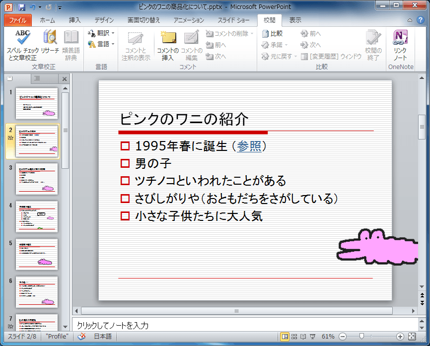Minimize the ribbon with caret icon
Viewport: 430px width, 346px height.
pos(410,20)
